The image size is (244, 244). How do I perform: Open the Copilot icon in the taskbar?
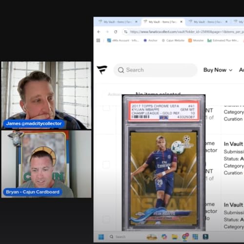(164, 237)
